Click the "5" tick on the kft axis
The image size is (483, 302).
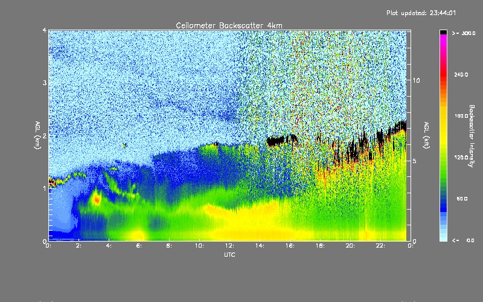[x=415, y=161]
